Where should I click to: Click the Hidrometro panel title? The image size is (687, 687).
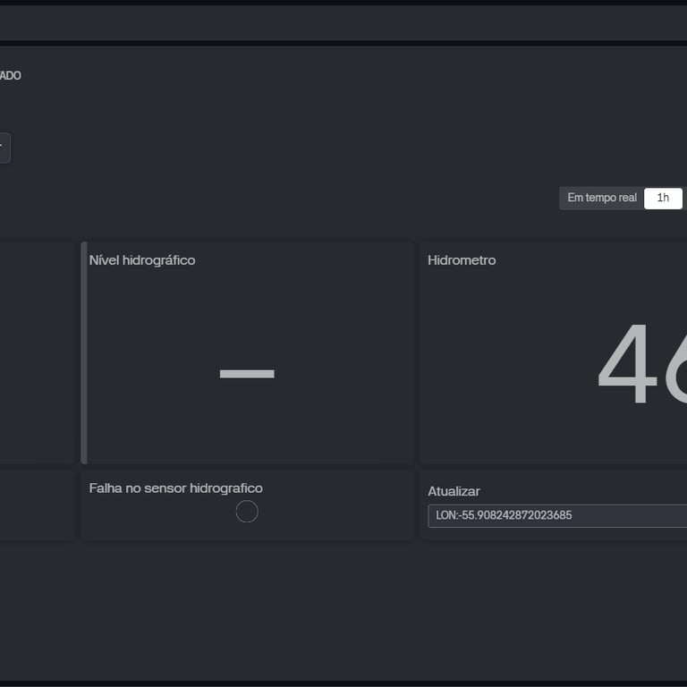[x=462, y=260]
